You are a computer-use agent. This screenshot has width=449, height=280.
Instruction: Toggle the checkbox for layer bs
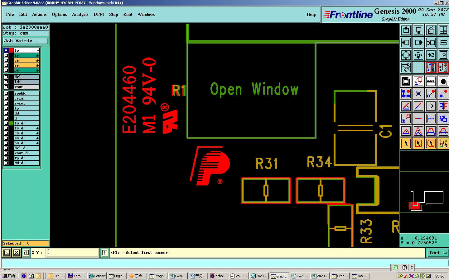tap(6, 70)
